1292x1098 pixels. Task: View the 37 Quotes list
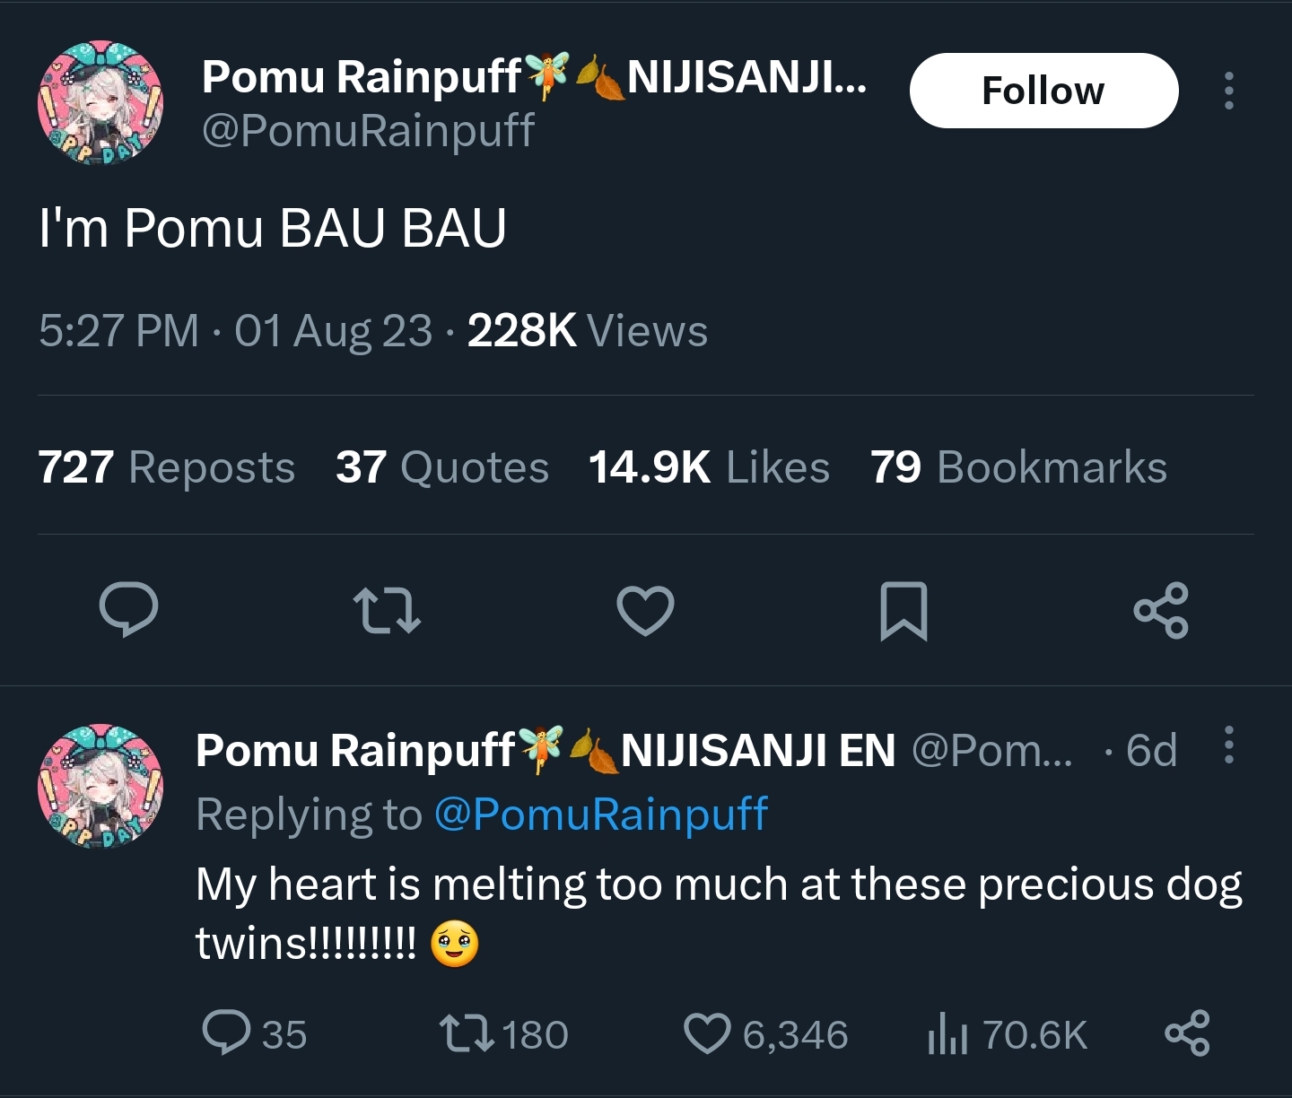pos(441,467)
